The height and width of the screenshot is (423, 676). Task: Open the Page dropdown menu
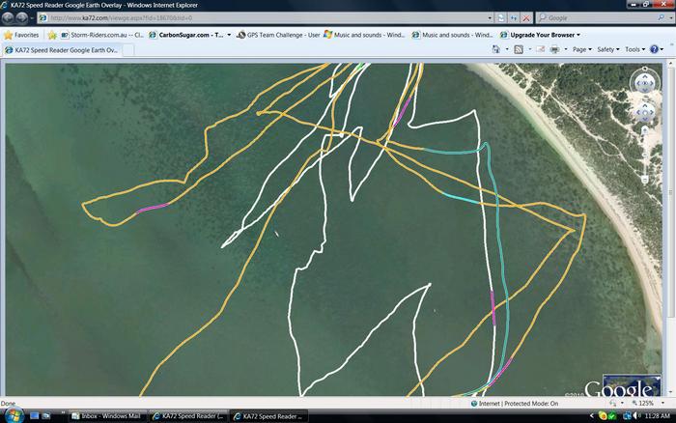[x=581, y=49]
